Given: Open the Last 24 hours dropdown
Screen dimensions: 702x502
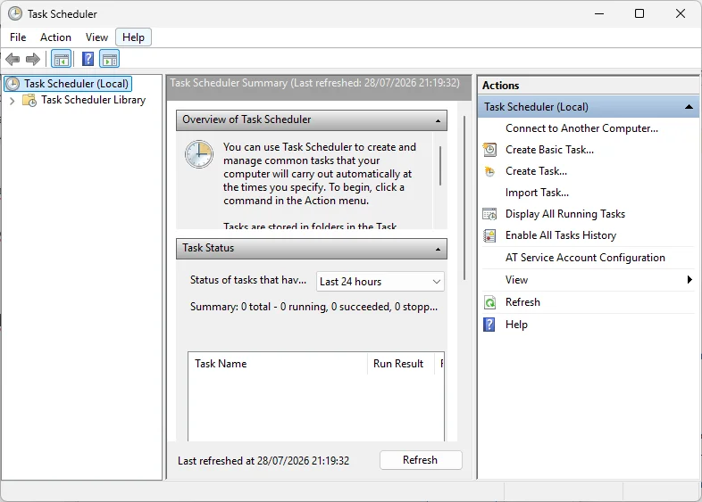Looking at the screenshot, I should (380, 282).
